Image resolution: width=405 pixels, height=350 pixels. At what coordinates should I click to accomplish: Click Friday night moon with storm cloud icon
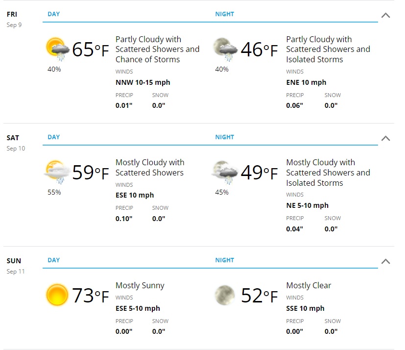coord(225,50)
